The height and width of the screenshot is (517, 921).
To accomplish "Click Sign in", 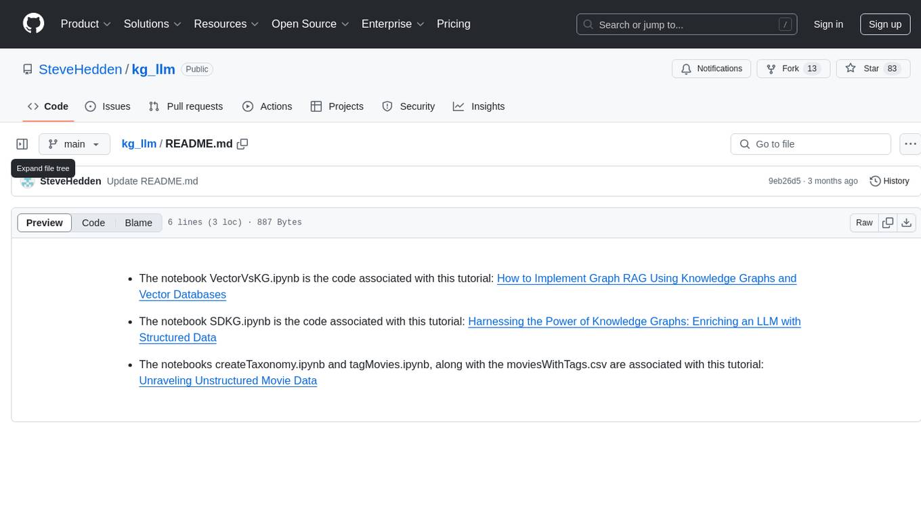I will [828, 24].
